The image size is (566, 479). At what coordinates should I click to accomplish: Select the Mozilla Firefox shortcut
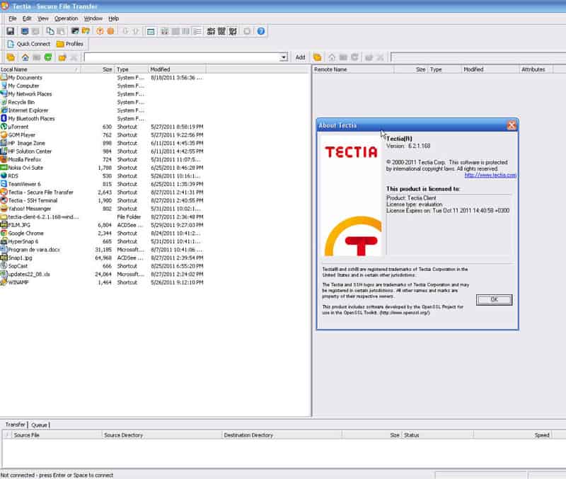[25, 159]
